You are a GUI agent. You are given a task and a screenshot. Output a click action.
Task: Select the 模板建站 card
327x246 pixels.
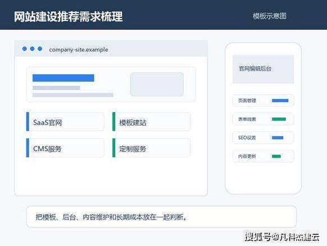pyautogui.click(x=151, y=122)
